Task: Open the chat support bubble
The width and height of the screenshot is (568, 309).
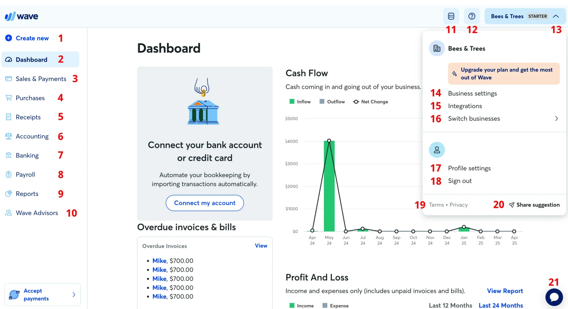Action: [554, 297]
